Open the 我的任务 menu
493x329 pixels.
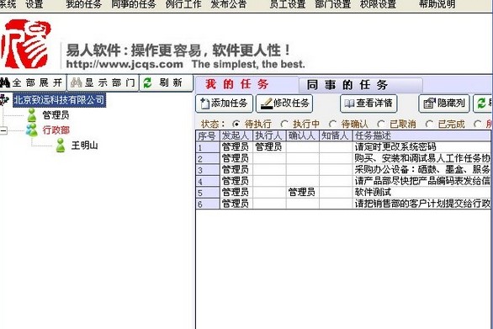tap(84, 4)
